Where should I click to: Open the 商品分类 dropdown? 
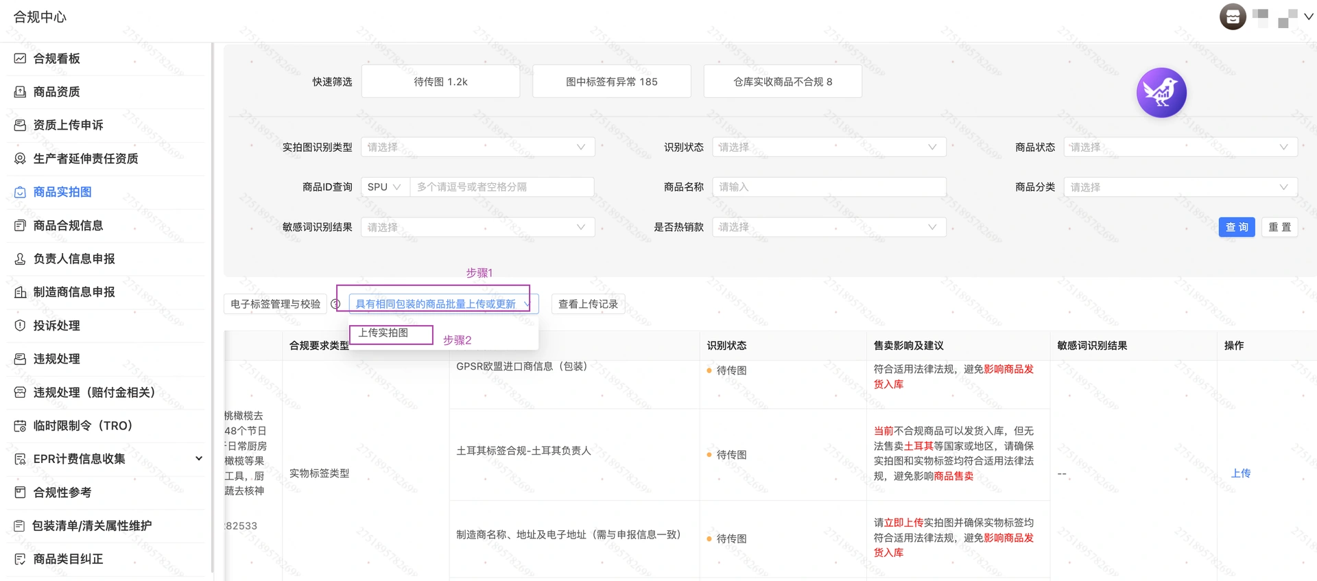(1180, 187)
